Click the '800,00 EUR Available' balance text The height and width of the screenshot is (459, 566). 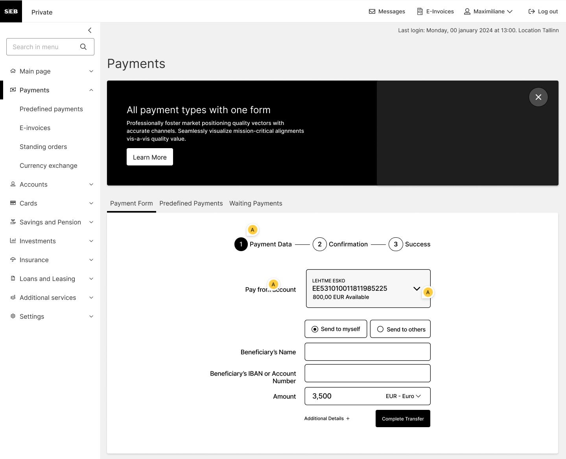pos(341,297)
